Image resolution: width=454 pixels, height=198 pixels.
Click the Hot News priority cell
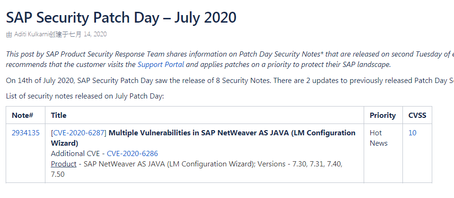coord(378,138)
